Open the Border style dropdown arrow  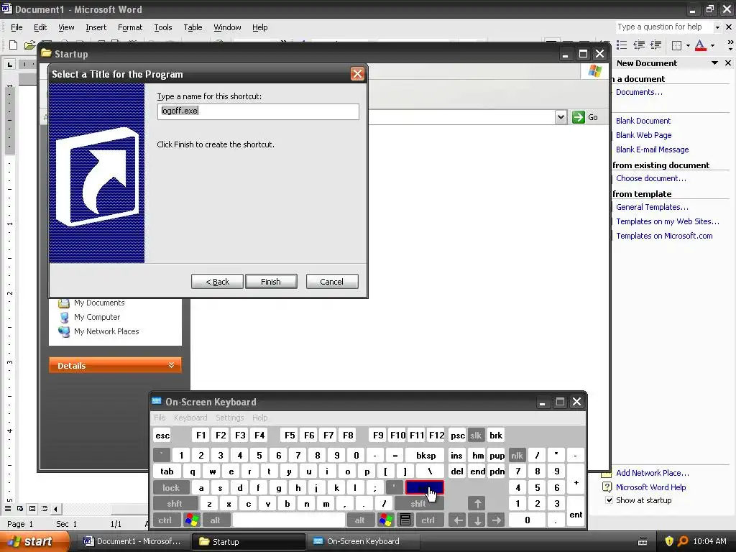click(688, 45)
